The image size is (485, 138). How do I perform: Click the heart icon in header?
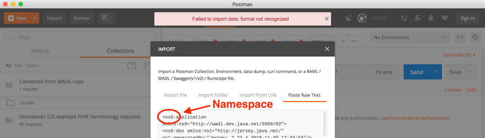[444, 18]
